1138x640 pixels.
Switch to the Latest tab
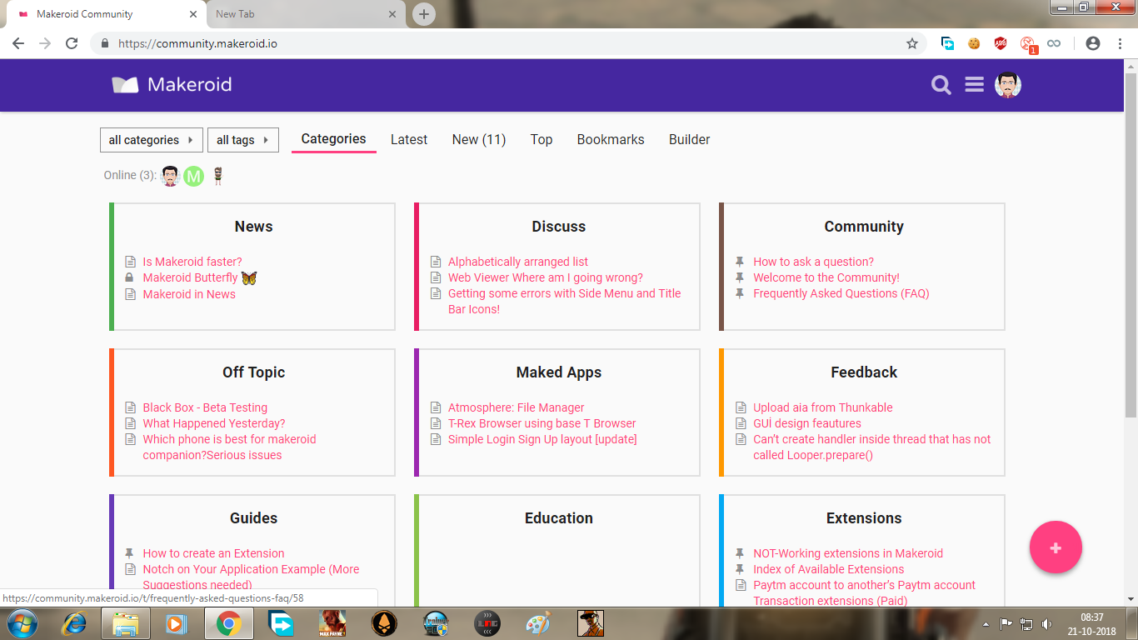click(409, 140)
